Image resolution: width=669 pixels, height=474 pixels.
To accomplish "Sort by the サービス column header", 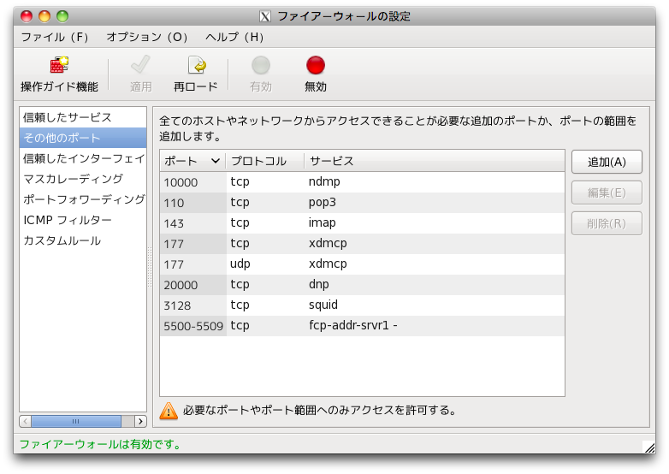I will (433, 161).
